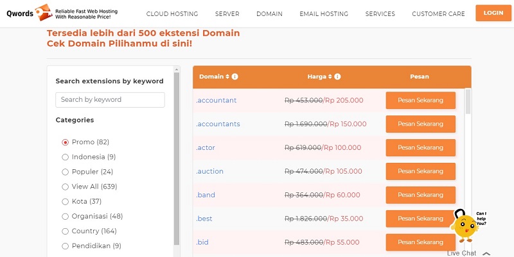
Task: Open the Customer Care menu
Action: pyautogui.click(x=438, y=13)
